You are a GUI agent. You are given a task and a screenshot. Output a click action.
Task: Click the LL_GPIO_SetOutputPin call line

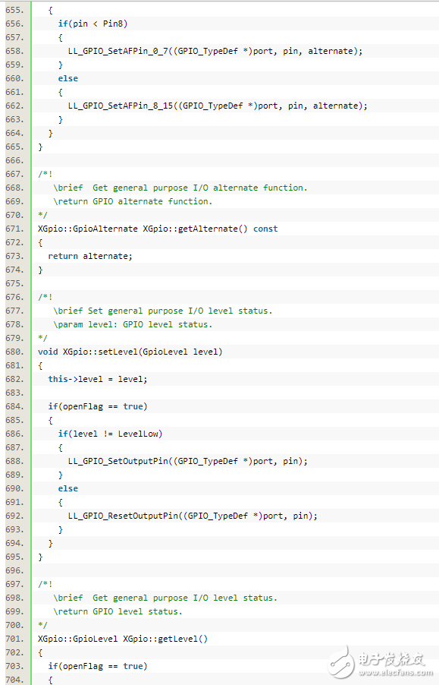(x=188, y=461)
